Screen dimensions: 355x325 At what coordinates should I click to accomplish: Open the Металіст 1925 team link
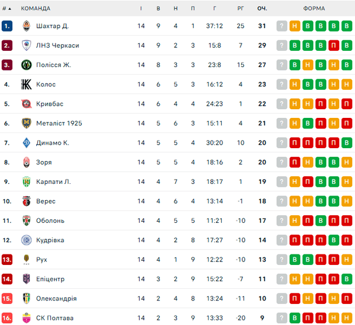coord(59,123)
